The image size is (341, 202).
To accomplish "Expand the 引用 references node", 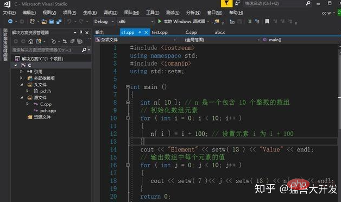I will (21, 71).
